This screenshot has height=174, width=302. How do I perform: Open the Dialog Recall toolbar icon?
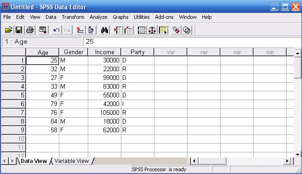(43, 30)
